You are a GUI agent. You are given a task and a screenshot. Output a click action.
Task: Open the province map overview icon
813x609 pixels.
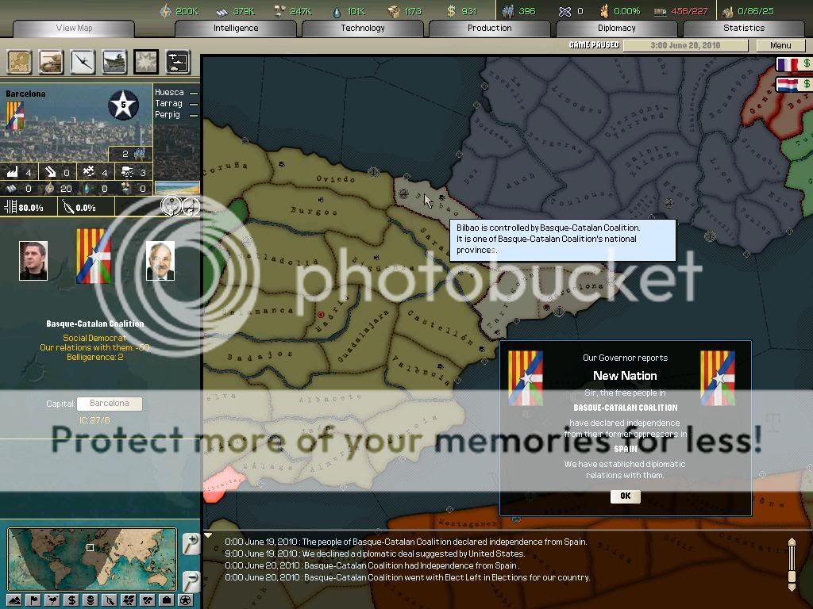pyautogui.click(x=20, y=62)
